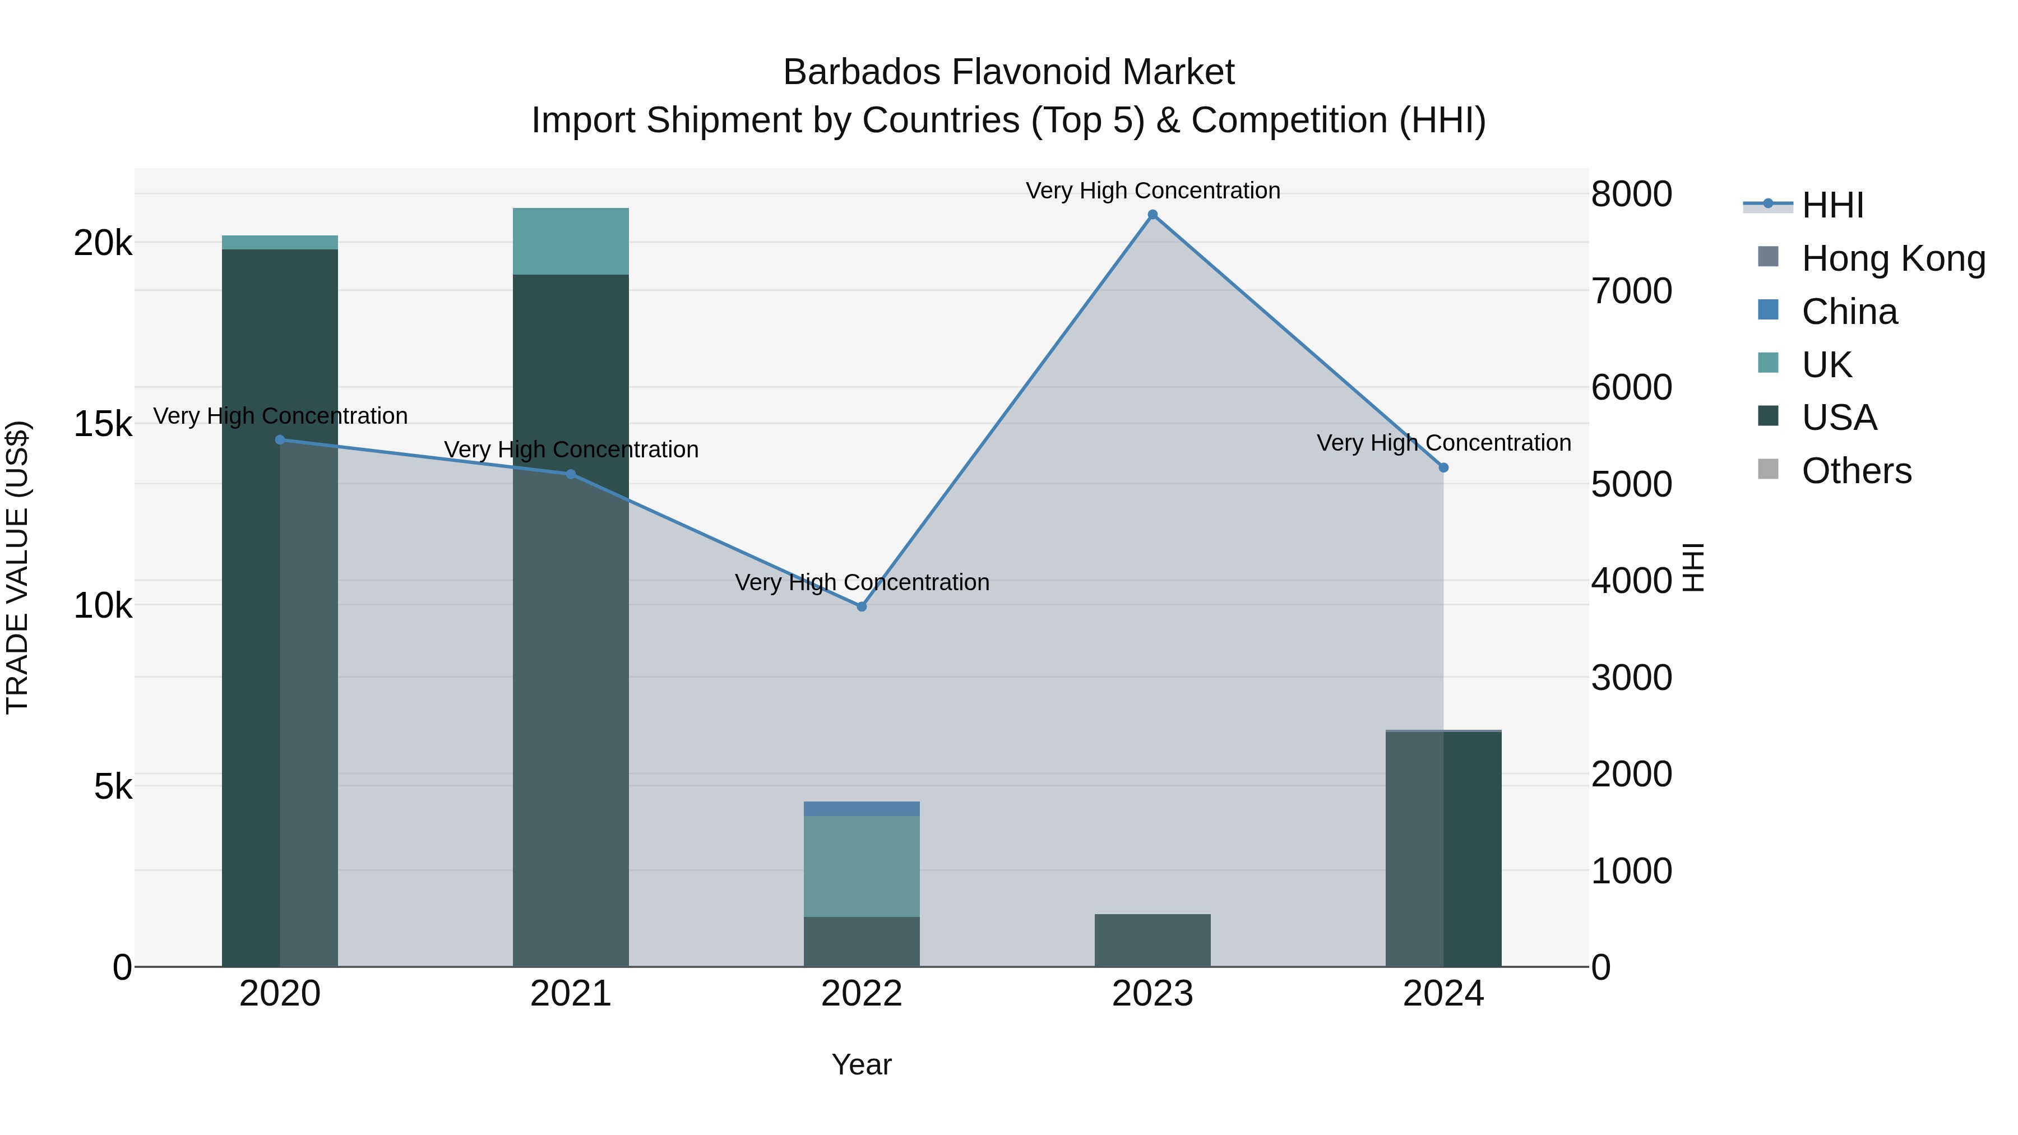
Task: Click the 2023 'Very High Concentration' annotation
Action: 1153,191
